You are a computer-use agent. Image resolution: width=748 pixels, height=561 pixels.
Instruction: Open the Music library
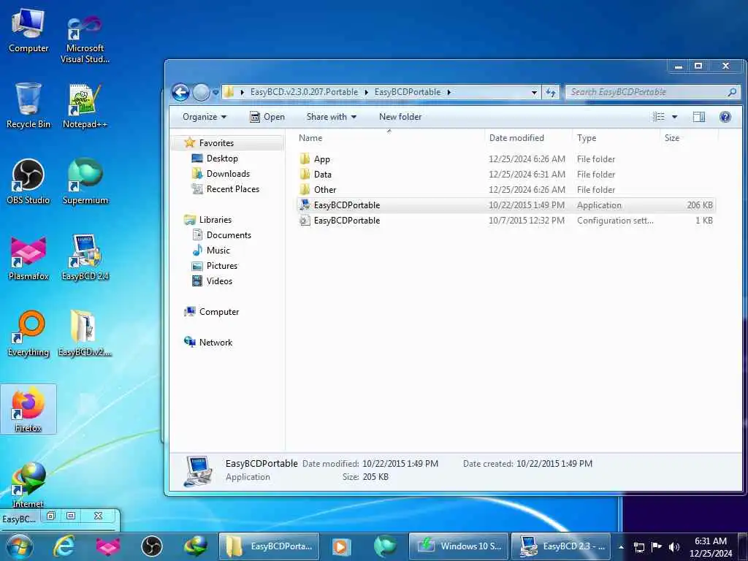[x=218, y=251]
